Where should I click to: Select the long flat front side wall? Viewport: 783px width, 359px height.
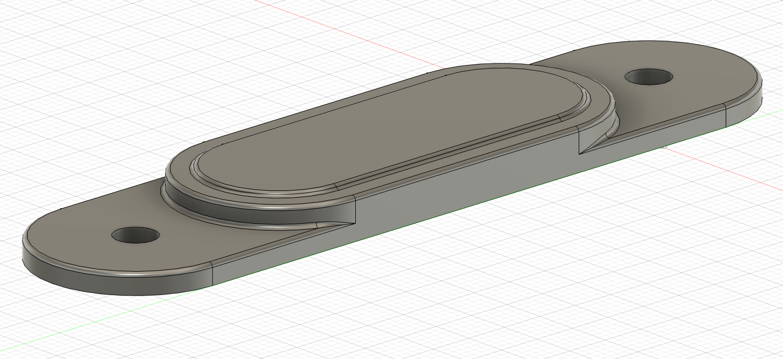[x=469, y=195]
